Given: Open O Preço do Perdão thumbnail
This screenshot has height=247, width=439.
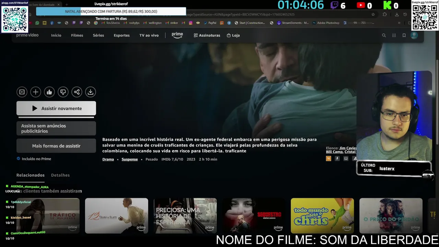Looking at the screenshot, I should (391, 216).
